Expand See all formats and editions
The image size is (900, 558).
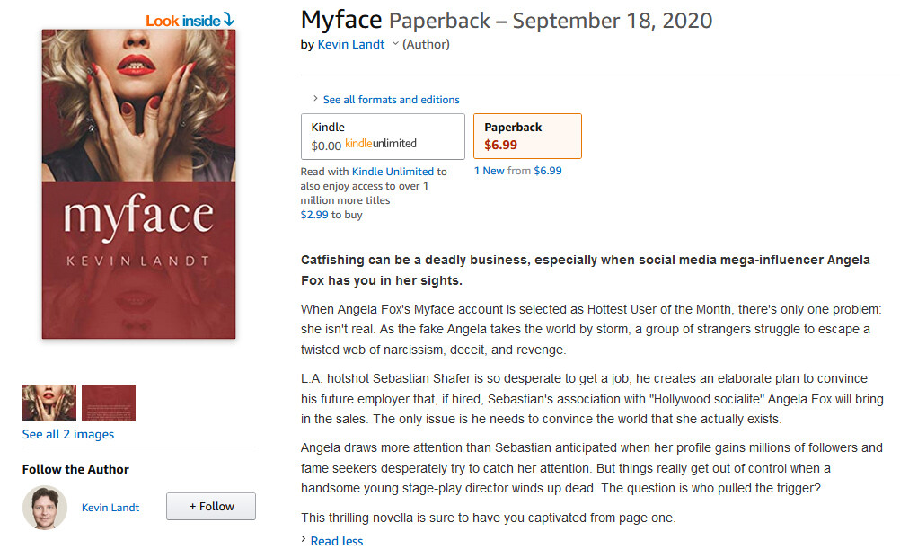391,100
